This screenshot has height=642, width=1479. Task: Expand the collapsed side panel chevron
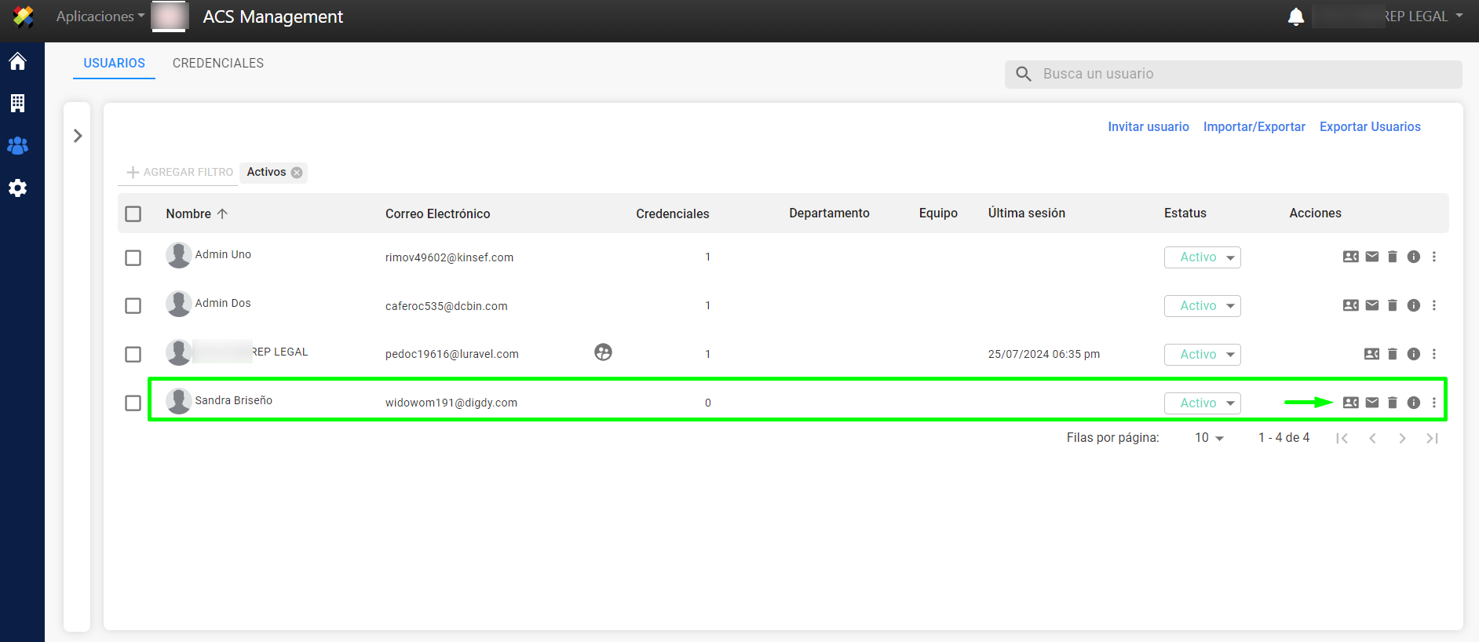coord(78,136)
